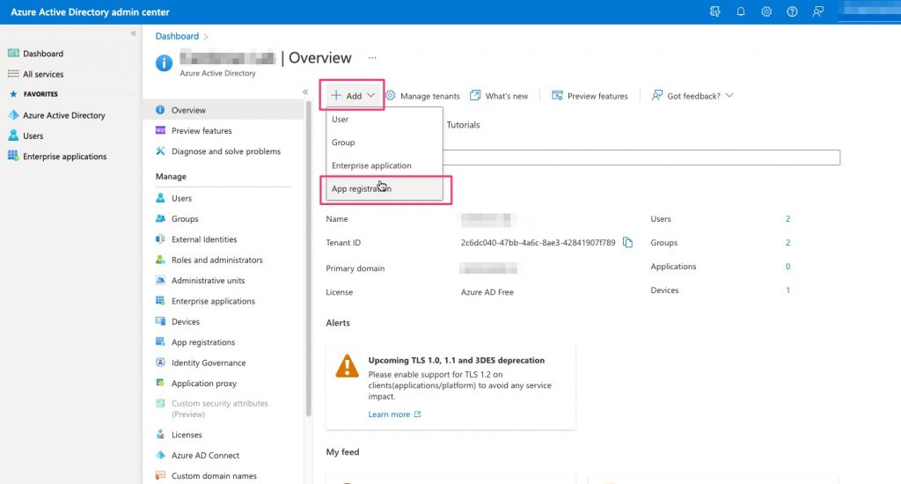This screenshot has width=901, height=484.
Task: Open Enterprise applications favorite
Action: pyautogui.click(x=64, y=157)
